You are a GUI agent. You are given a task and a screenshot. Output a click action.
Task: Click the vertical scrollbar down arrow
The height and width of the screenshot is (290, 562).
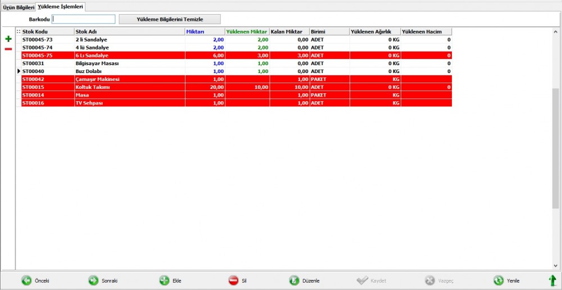(x=556, y=266)
